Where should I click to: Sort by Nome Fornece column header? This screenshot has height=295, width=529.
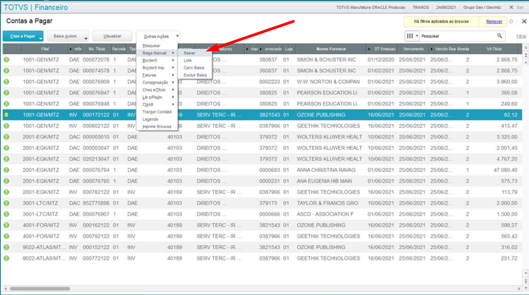point(331,49)
